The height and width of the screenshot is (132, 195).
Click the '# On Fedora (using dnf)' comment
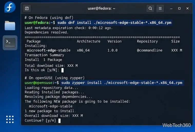(49, 18)
